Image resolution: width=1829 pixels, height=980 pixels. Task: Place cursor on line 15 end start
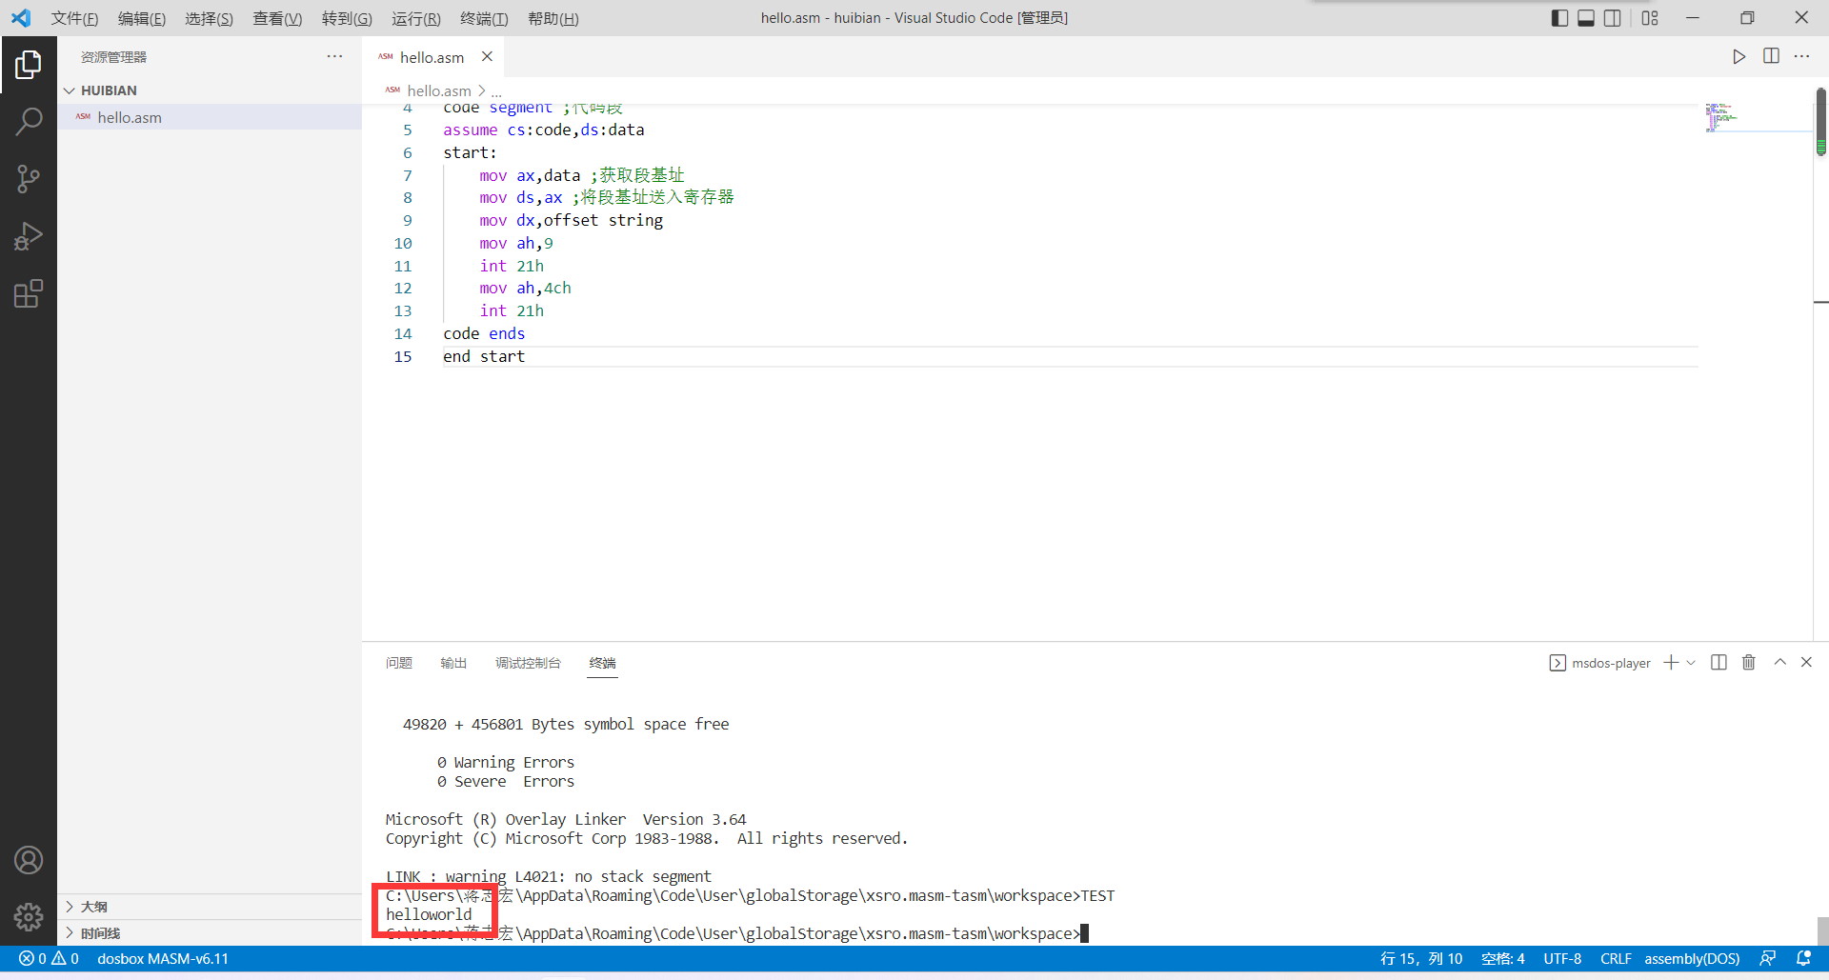pos(484,356)
